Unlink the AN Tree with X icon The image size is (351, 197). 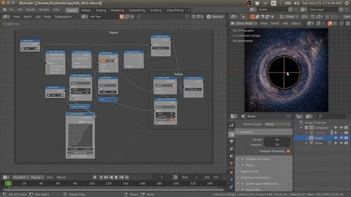132,17
